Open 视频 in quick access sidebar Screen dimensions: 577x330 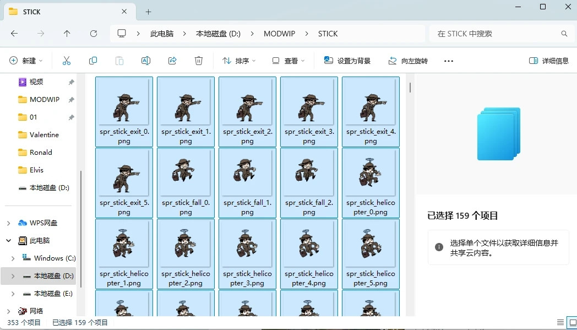[x=36, y=82]
